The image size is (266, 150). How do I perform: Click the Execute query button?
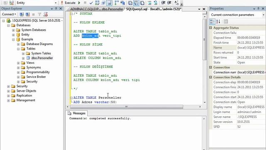point(68,3)
